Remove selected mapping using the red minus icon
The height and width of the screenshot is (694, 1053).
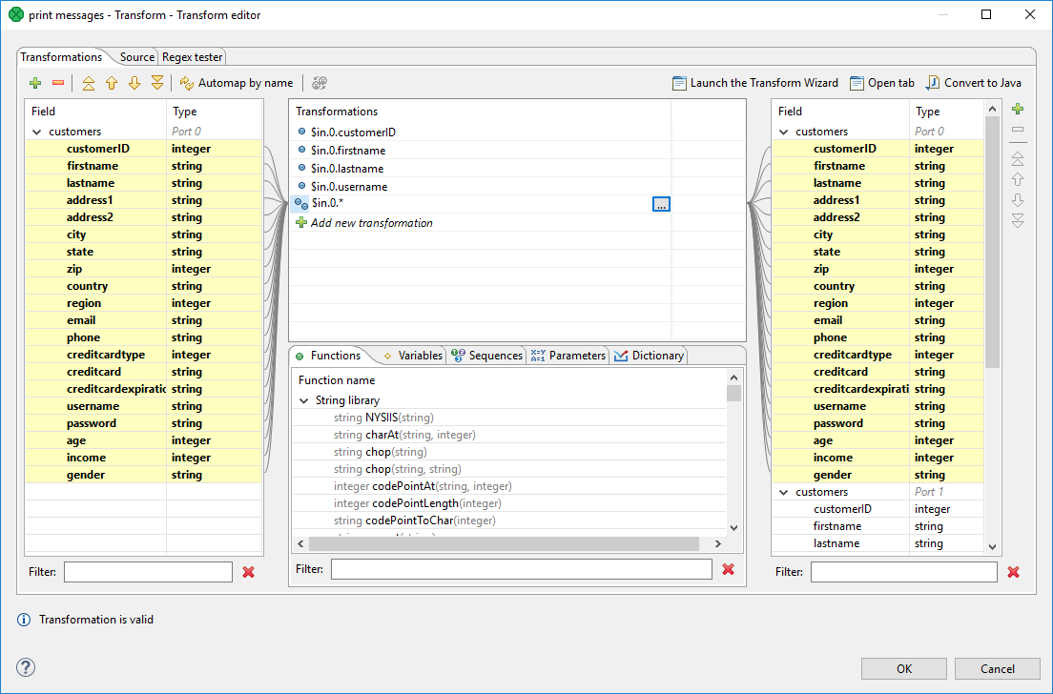(x=57, y=82)
